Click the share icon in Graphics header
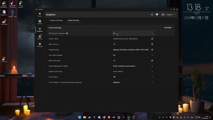 [x=152, y=15]
